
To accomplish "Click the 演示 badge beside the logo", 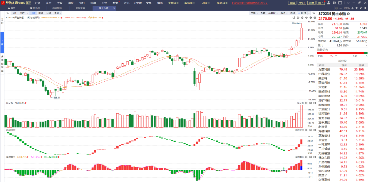I will coord(28,3).
